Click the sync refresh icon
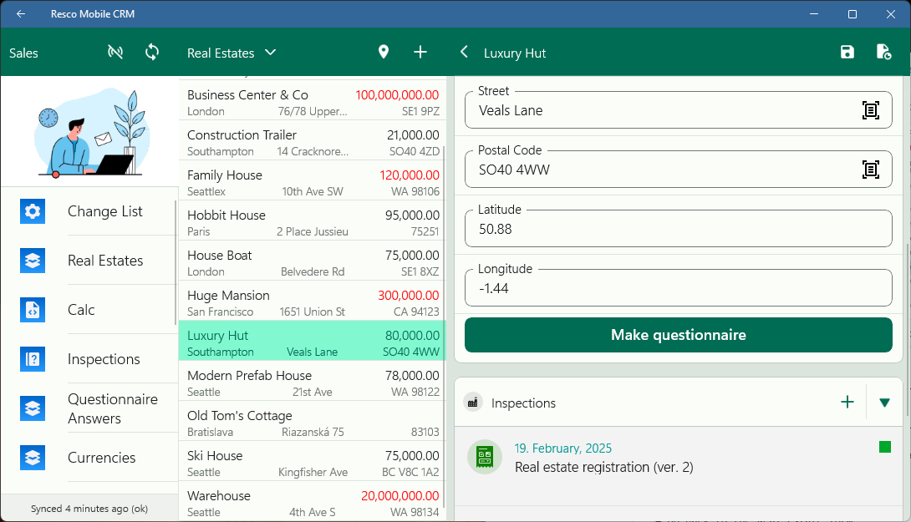This screenshot has height=522, width=911. pos(152,53)
